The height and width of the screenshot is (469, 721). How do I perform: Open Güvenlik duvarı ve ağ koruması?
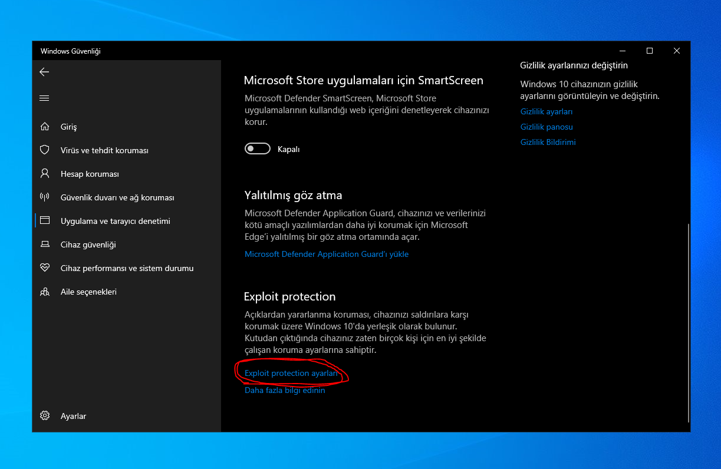[117, 197]
